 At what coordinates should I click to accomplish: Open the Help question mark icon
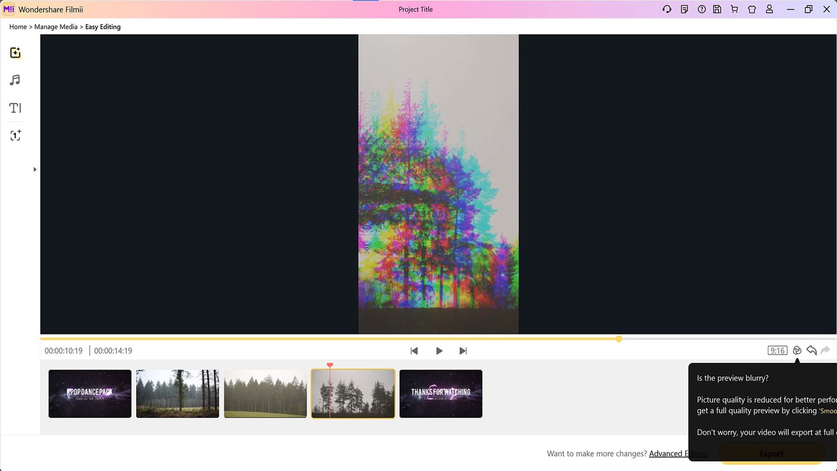(x=701, y=9)
